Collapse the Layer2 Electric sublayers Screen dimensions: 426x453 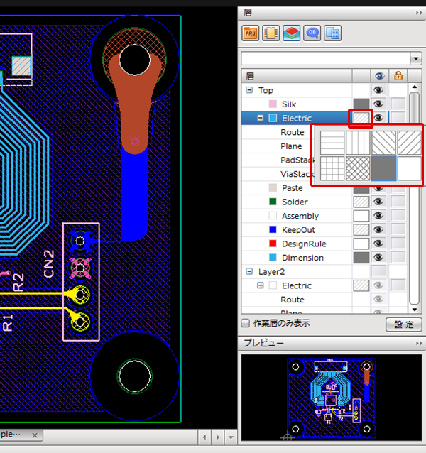click(x=261, y=285)
